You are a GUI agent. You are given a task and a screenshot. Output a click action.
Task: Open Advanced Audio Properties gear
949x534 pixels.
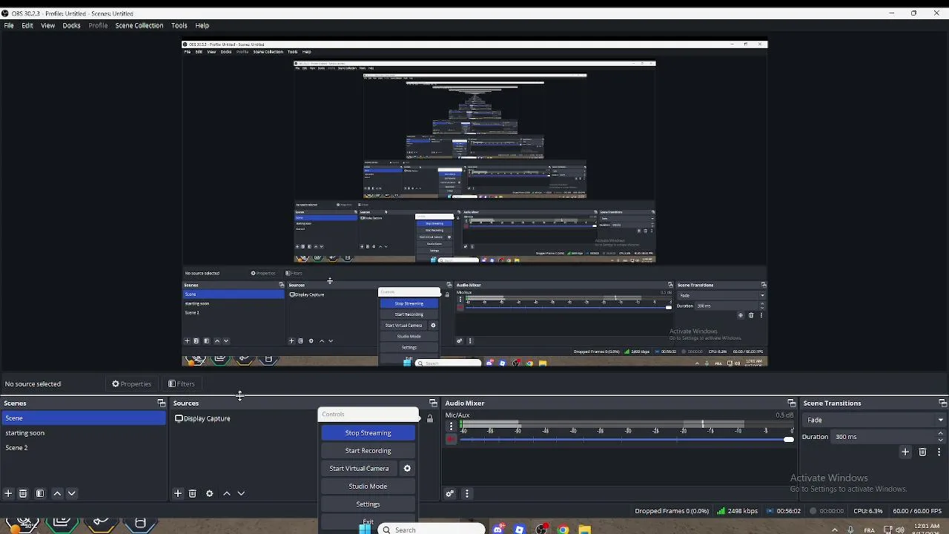point(449,494)
